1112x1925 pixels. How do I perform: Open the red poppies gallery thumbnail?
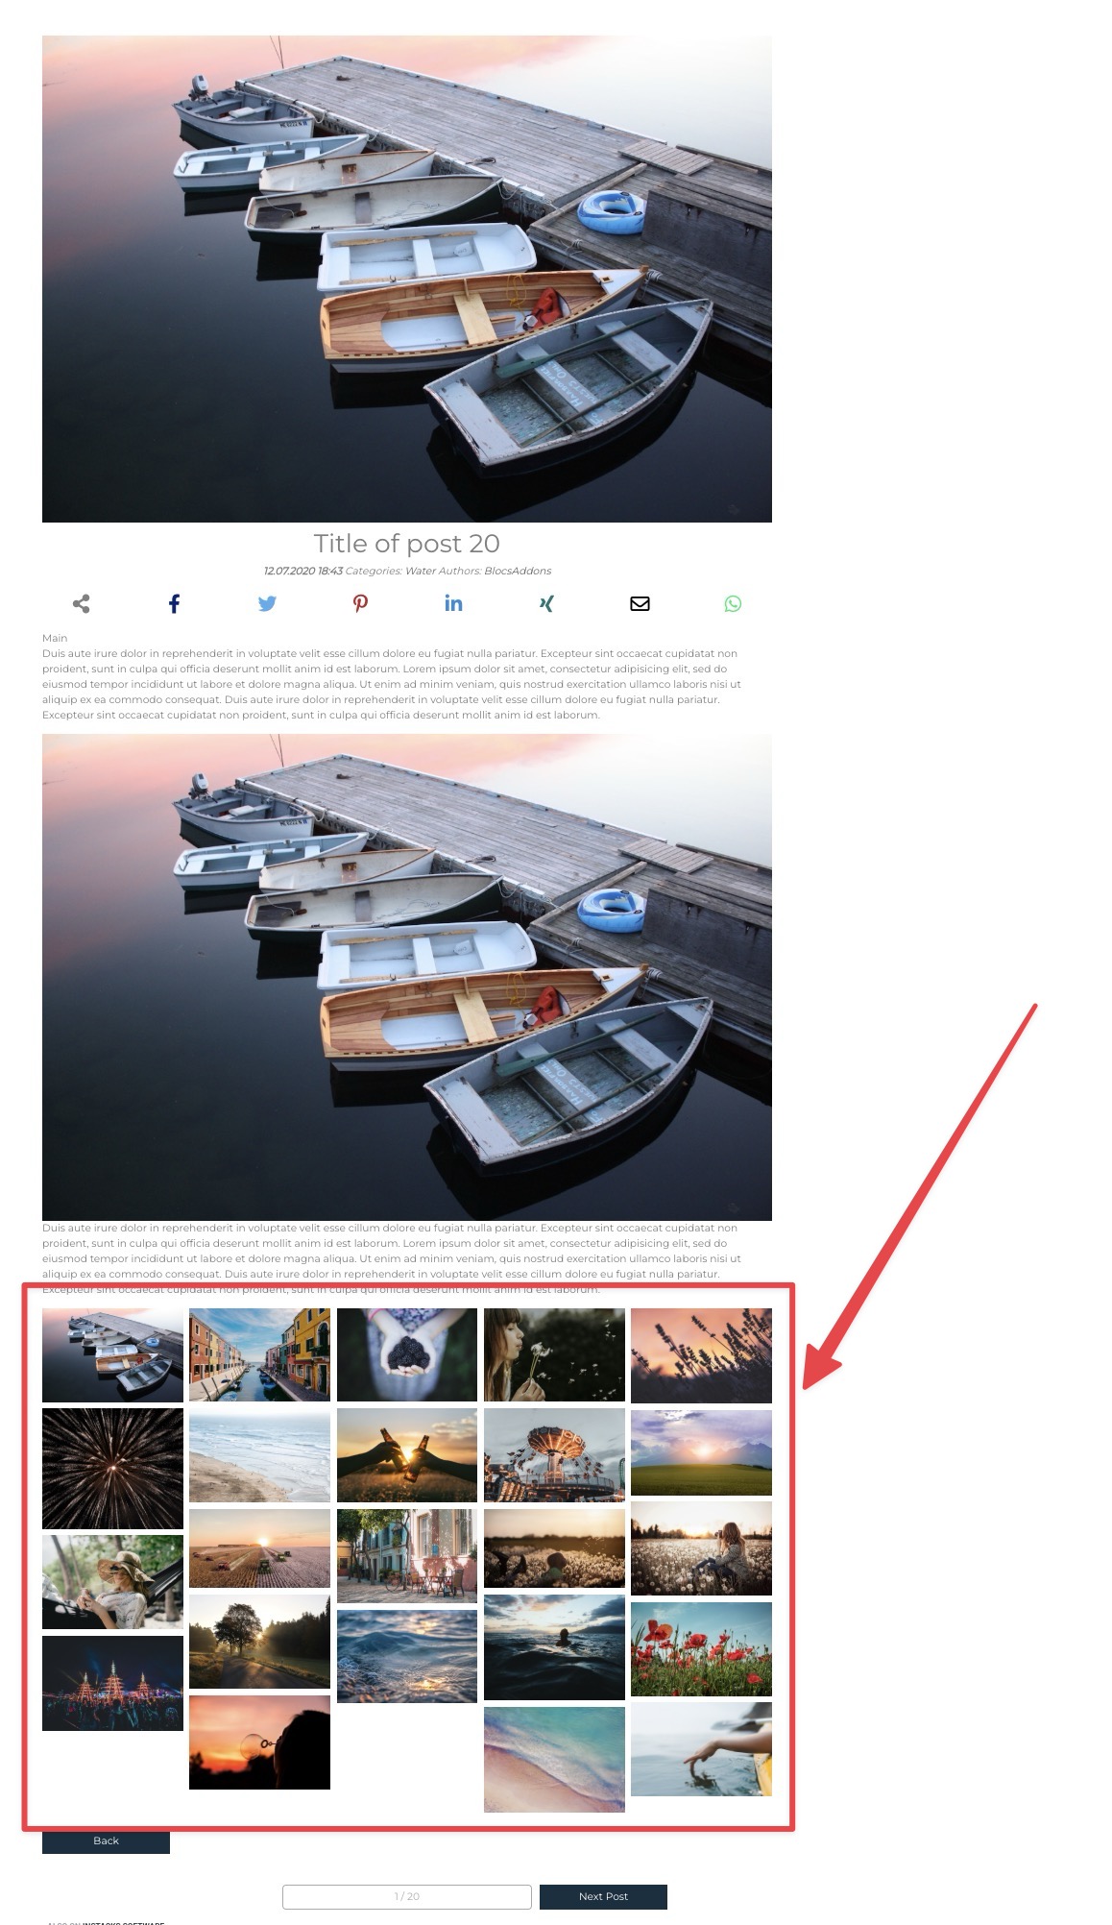pyautogui.click(x=701, y=1649)
